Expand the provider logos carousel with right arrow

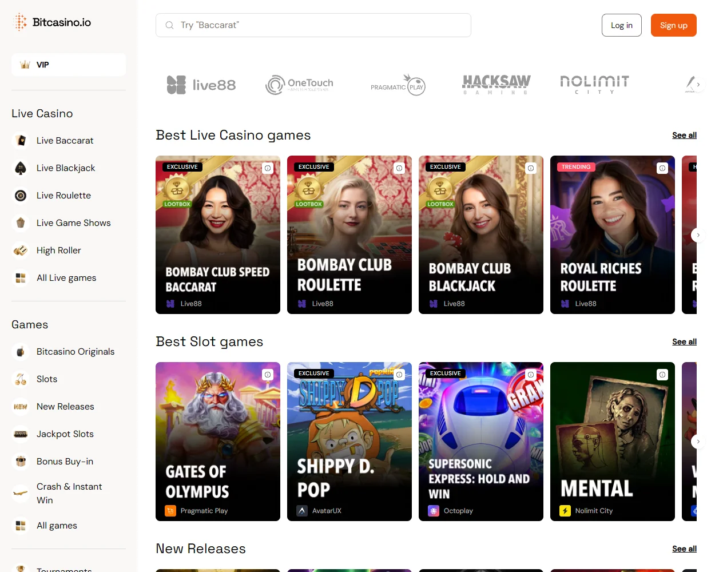click(697, 84)
